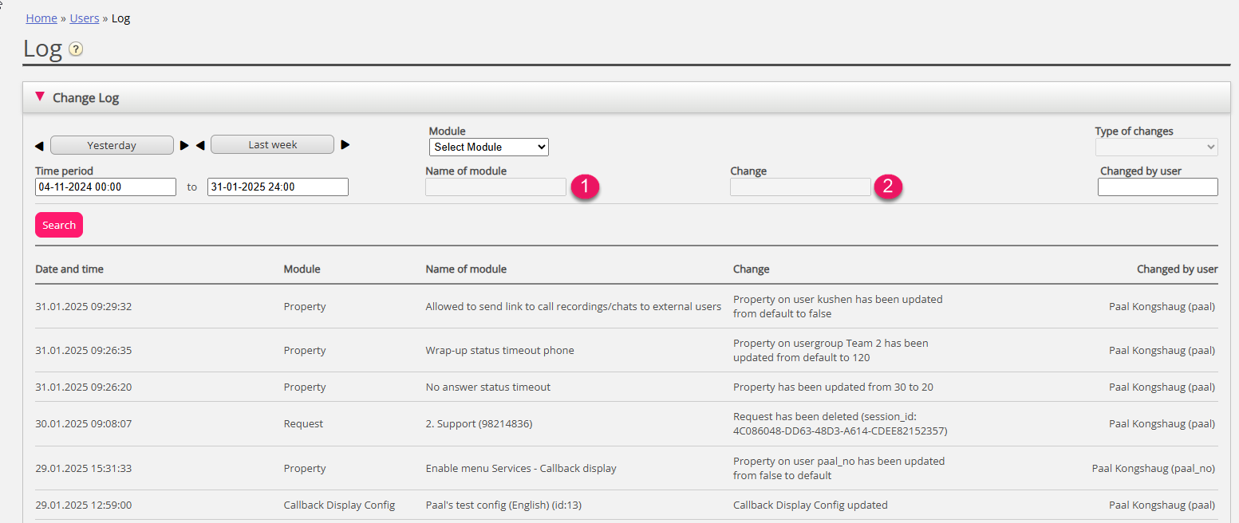This screenshot has width=1239, height=523.
Task: Click the help question mark icon beside Log
Action: click(x=76, y=49)
